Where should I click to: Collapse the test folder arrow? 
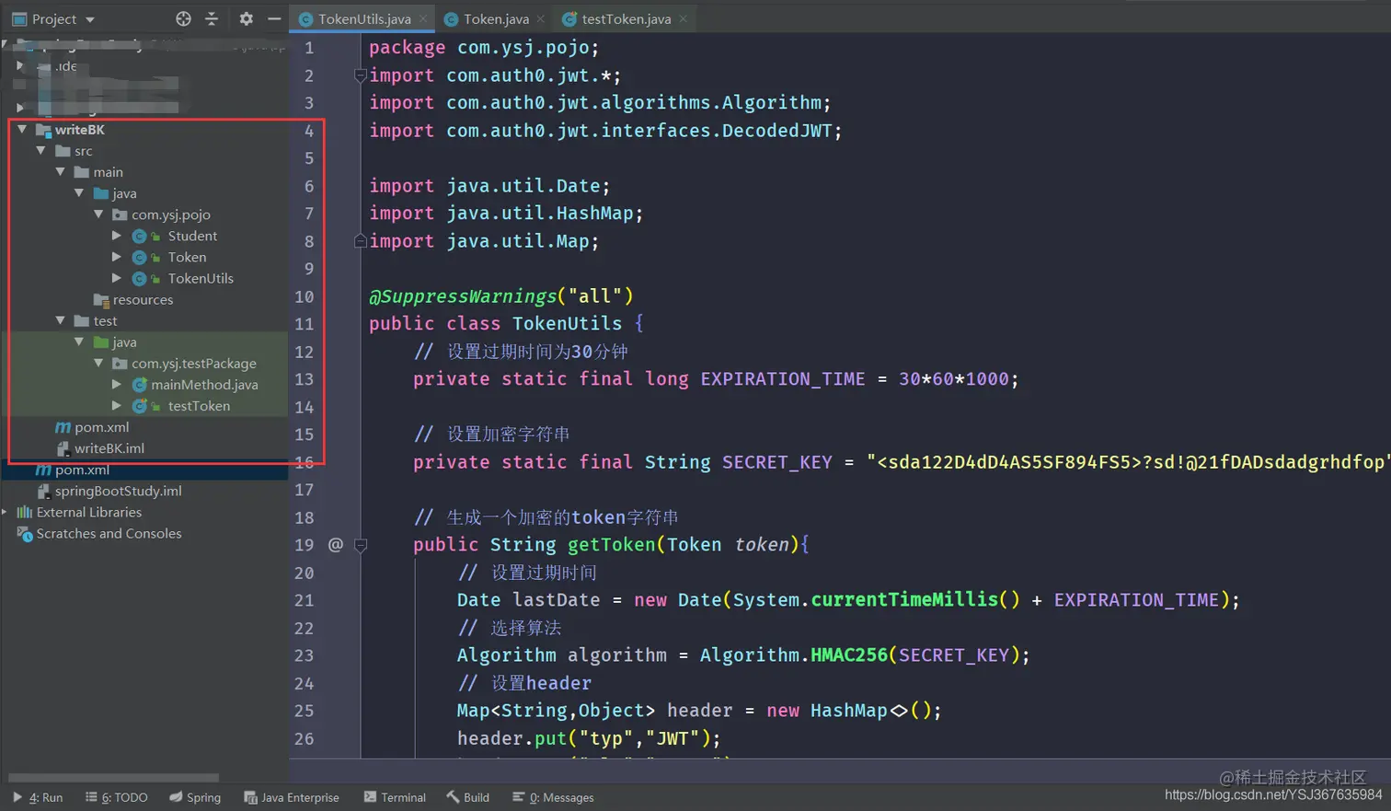tap(60, 320)
